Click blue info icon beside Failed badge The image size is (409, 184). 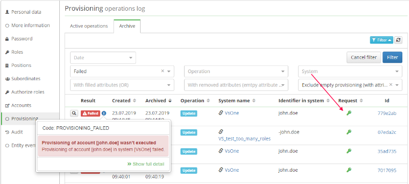[x=104, y=113]
